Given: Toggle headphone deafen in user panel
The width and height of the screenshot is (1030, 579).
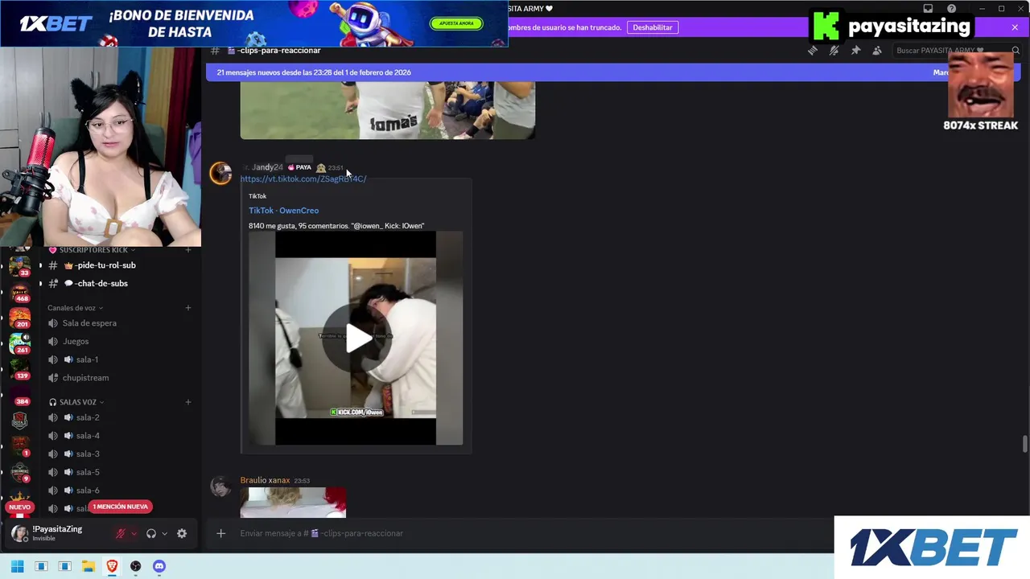Looking at the screenshot, I should [x=151, y=533].
